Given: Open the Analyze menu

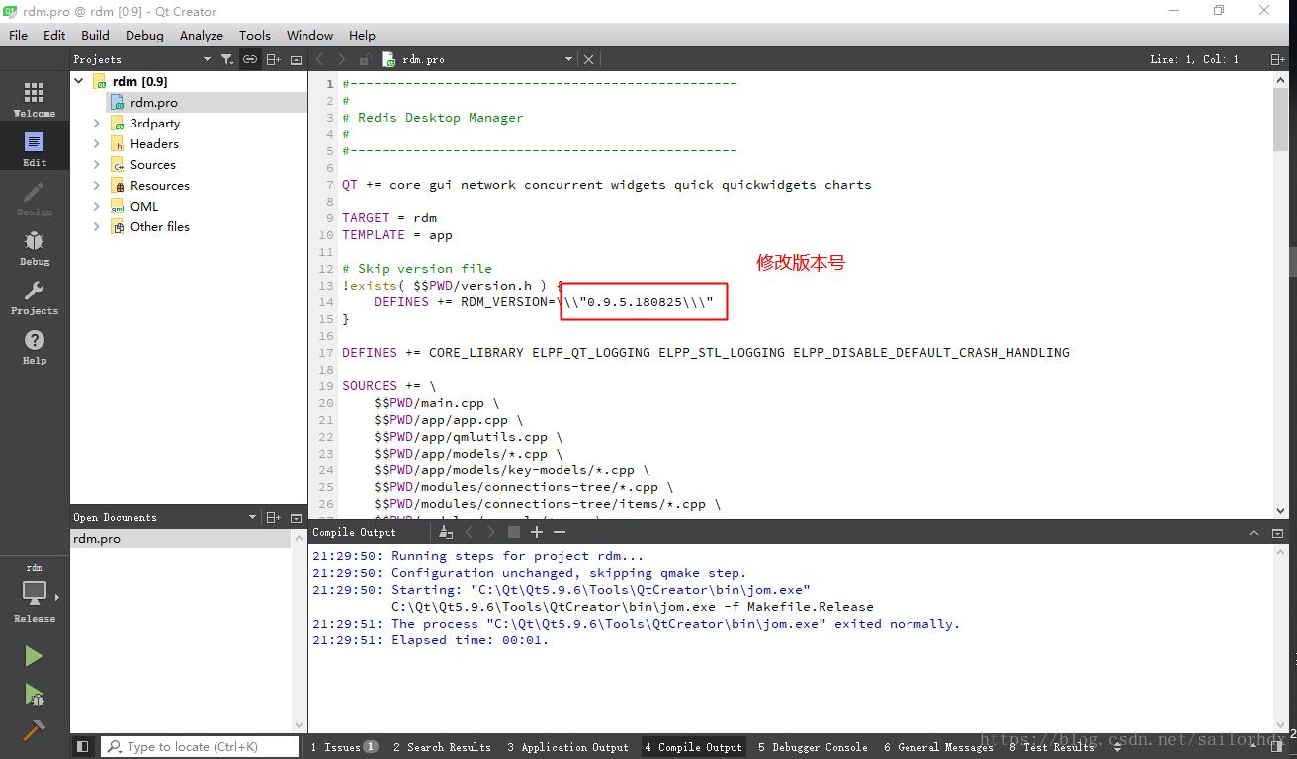Looking at the screenshot, I should (x=202, y=35).
